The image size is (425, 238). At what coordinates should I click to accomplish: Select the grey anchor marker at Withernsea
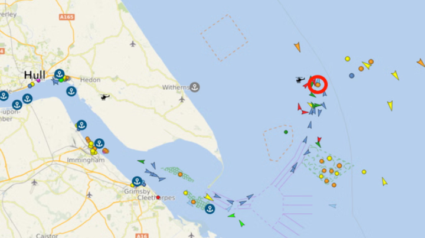[195, 87]
